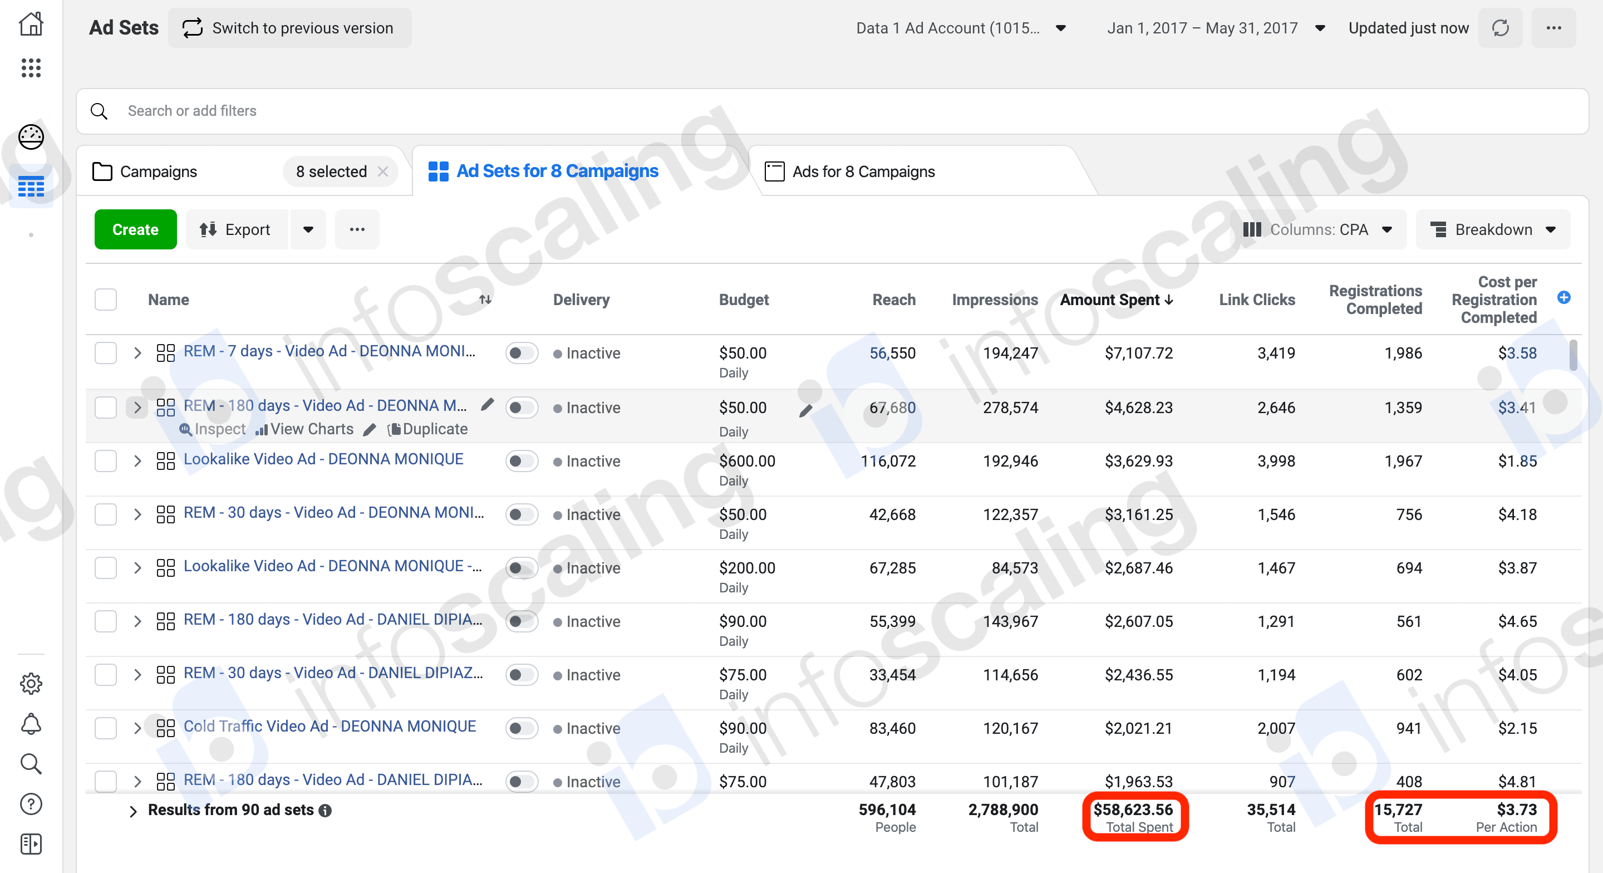Tick the select-all checkbox in the header

tap(106, 300)
